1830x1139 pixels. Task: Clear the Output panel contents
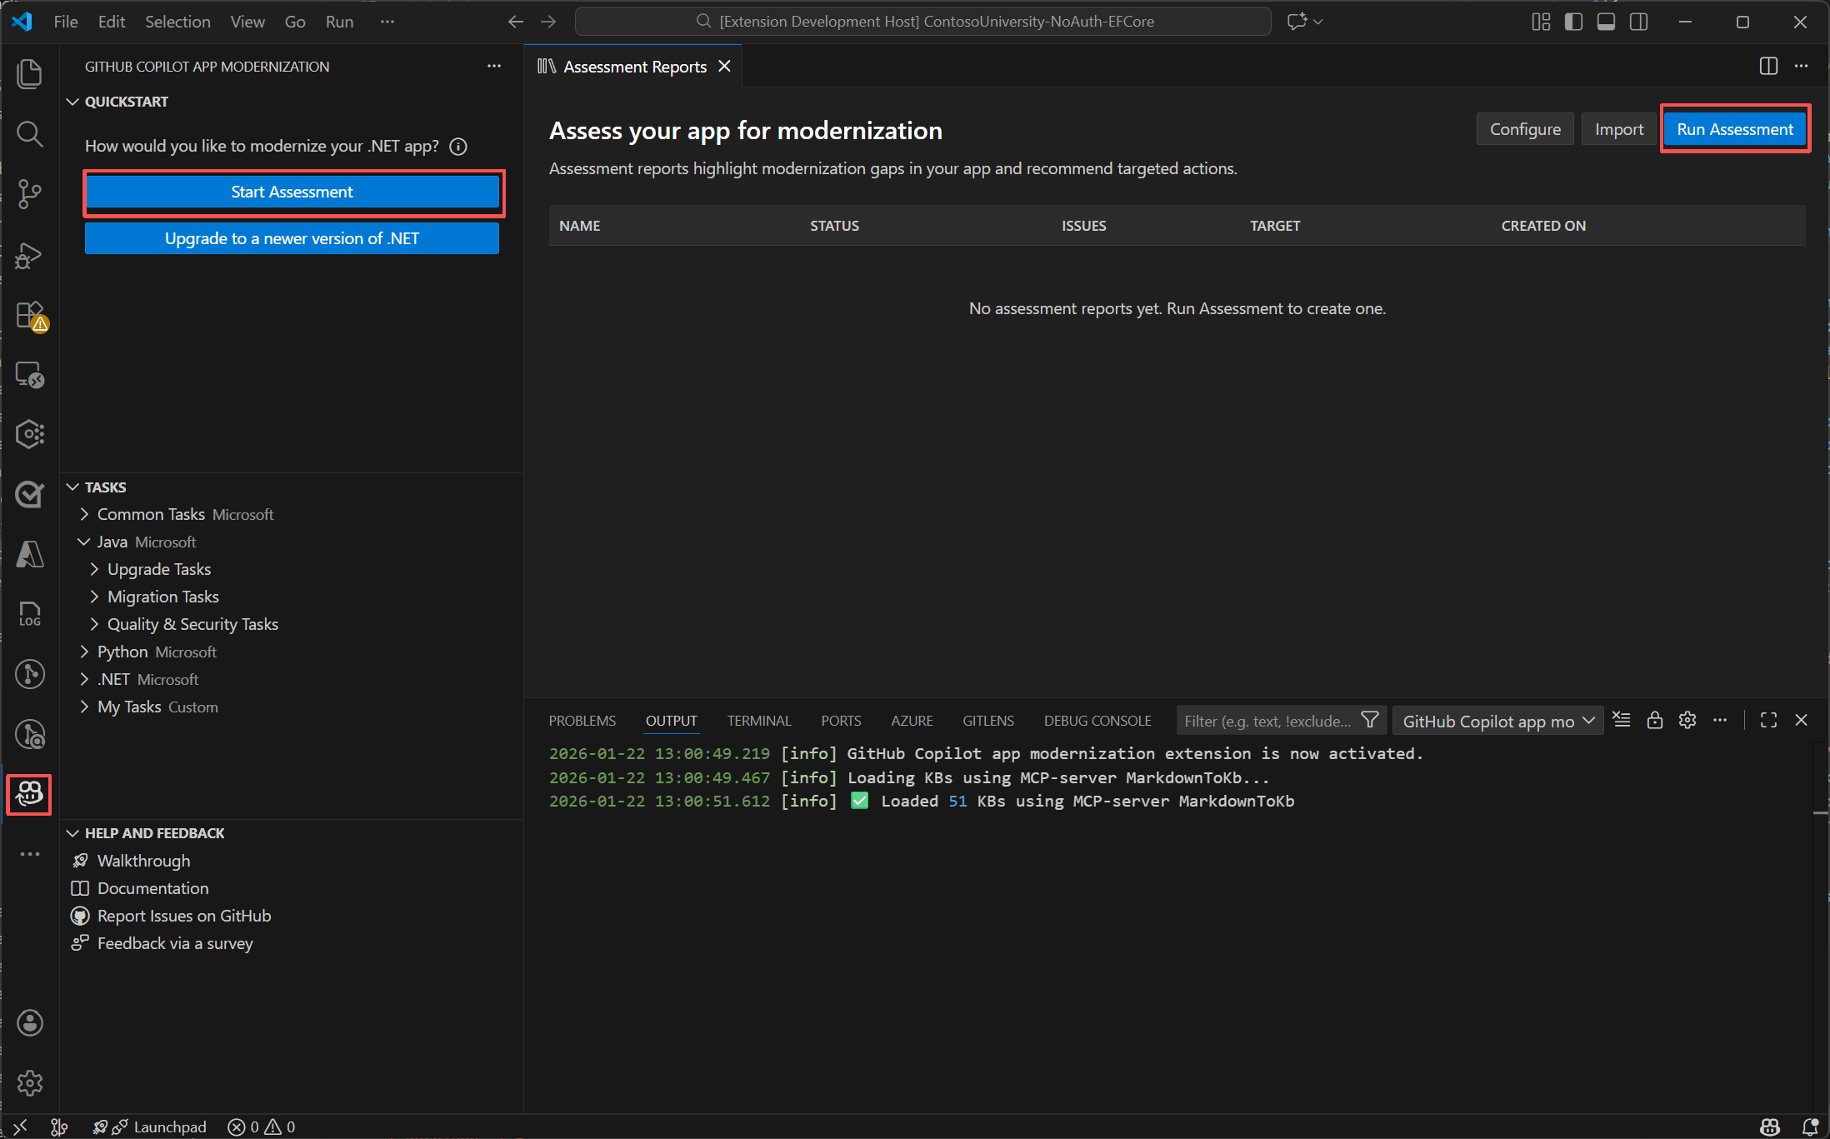tap(1622, 720)
